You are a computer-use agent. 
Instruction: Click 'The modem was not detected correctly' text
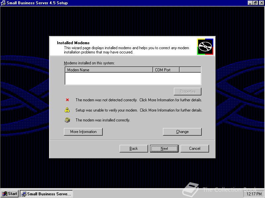[x=106, y=100]
